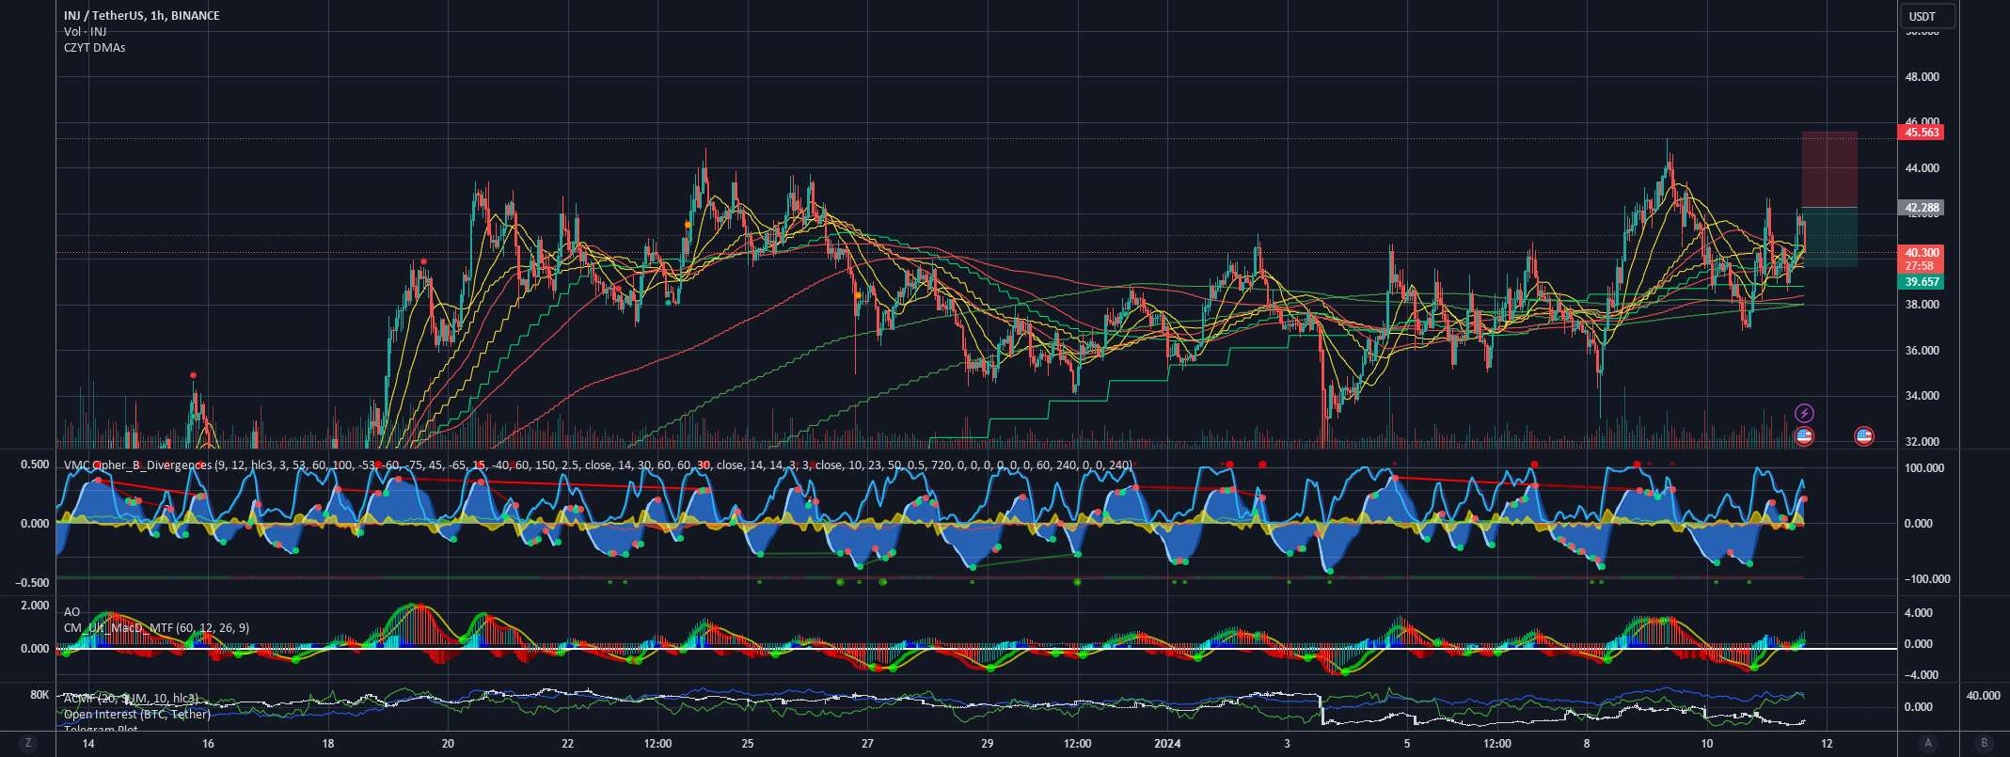The height and width of the screenshot is (757, 2010).
Task: Select the CM_Ult_MacD_MTF (60, 12, 26, 9) legend
Action: [156, 628]
